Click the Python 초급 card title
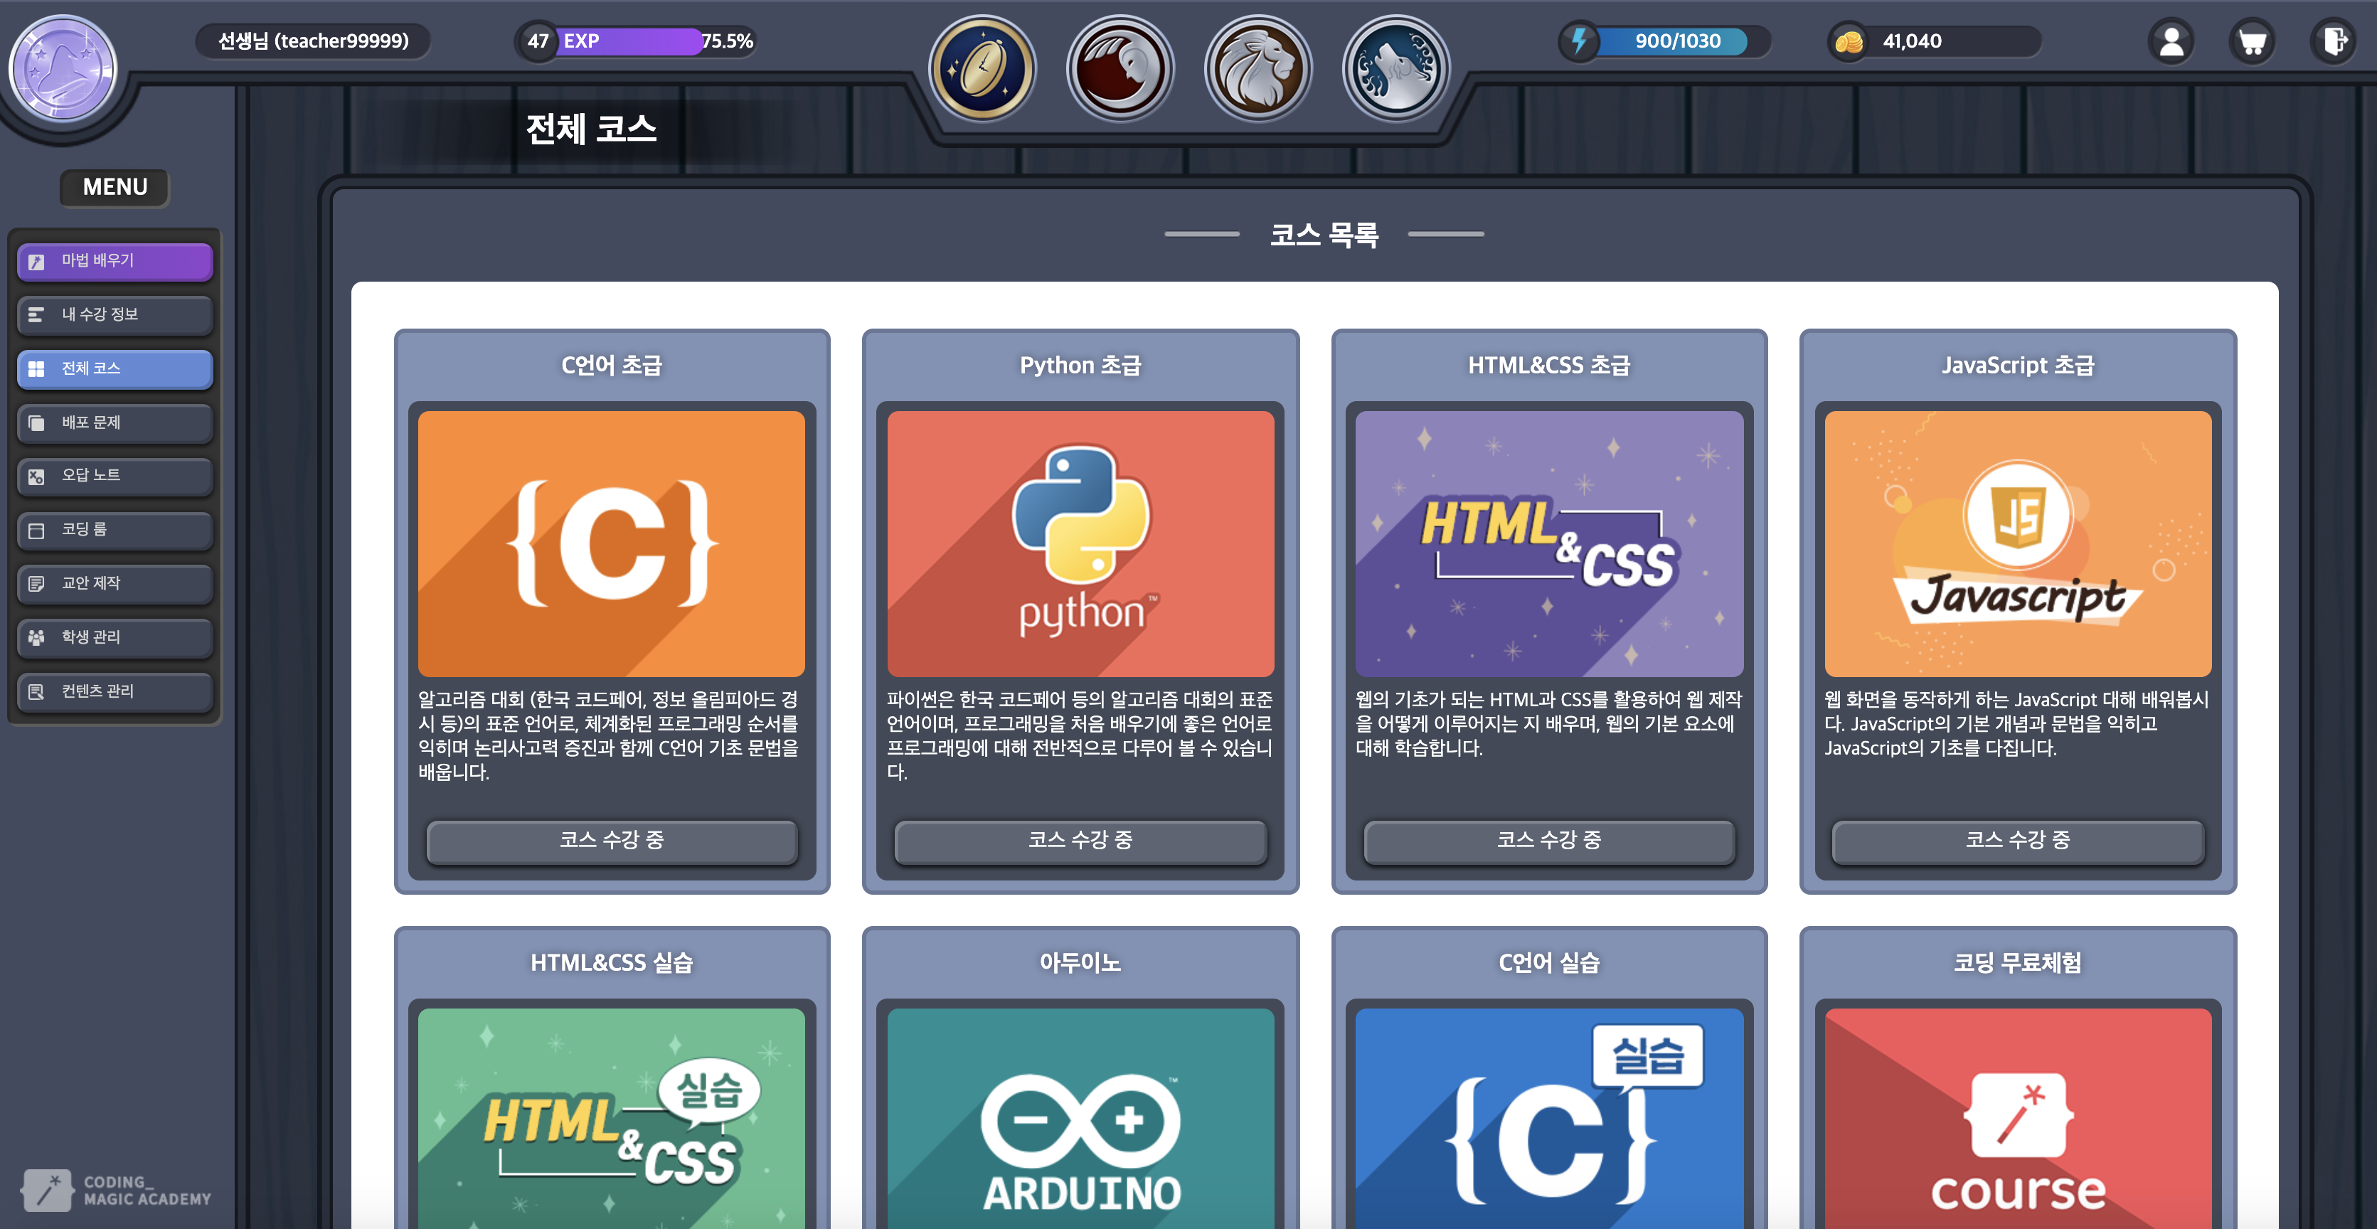The height and width of the screenshot is (1229, 2377). pos(1080,366)
